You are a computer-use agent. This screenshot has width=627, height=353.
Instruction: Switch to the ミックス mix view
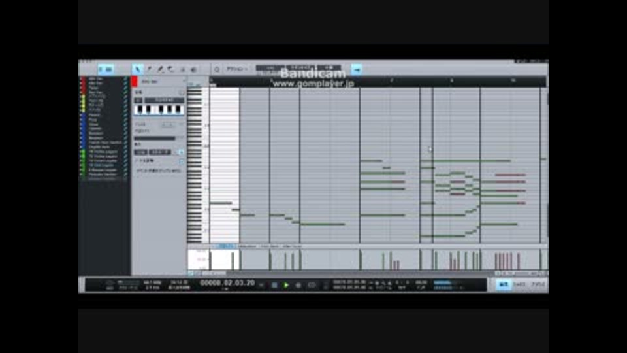click(x=519, y=284)
